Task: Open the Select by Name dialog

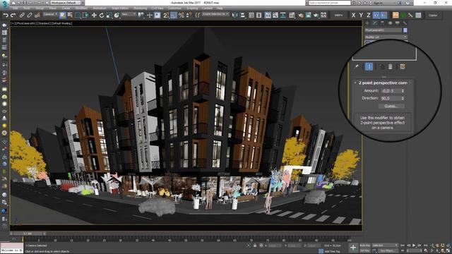Action: [x=70, y=15]
